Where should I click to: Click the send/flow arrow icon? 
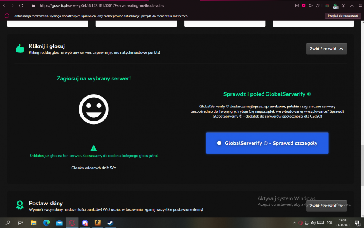point(310,5)
